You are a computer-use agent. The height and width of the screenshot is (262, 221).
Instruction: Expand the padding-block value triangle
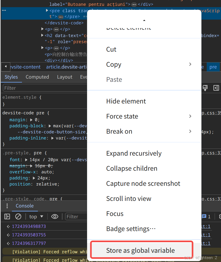pos(50,126)
